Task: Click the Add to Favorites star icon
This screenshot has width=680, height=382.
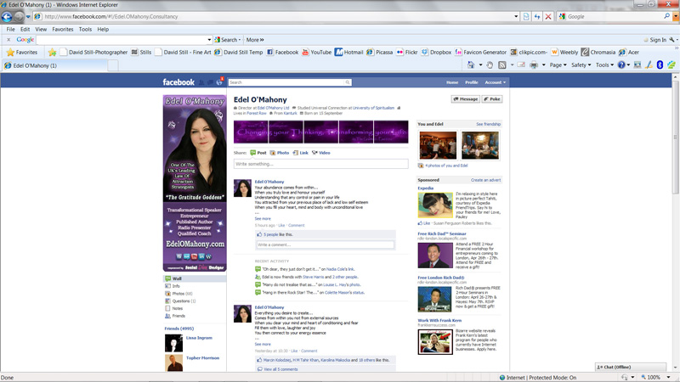Action: 53,53
